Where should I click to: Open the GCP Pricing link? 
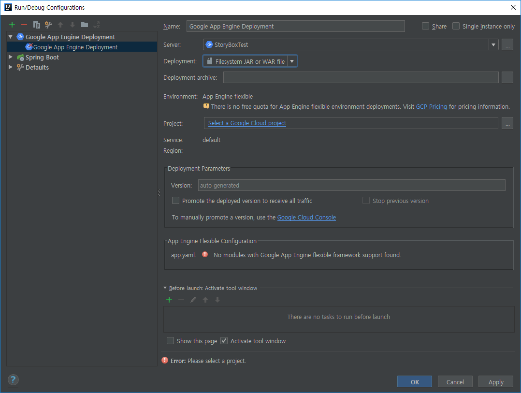(x=431, y=107)
